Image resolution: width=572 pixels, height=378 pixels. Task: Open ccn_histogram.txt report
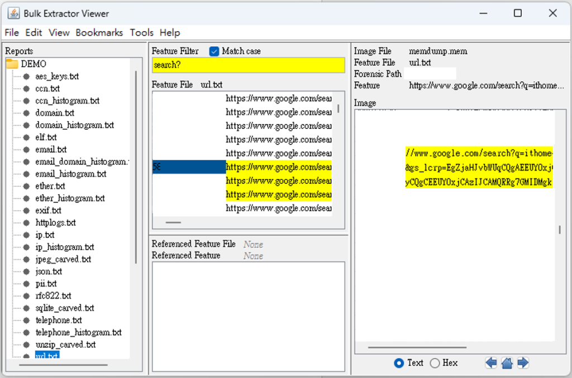(67, 101)
